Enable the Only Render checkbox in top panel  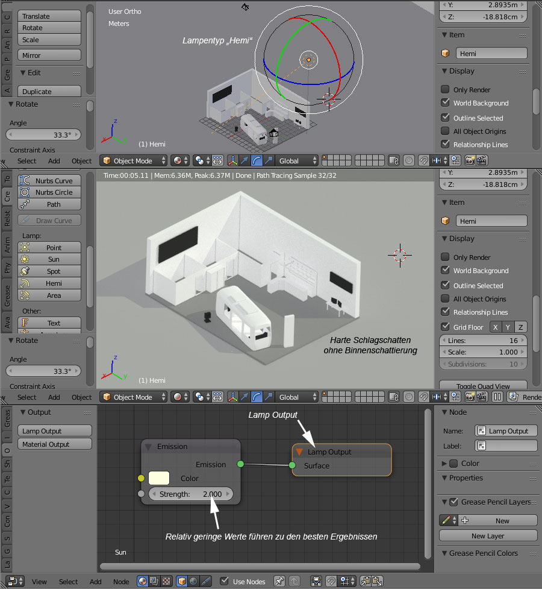445,89
